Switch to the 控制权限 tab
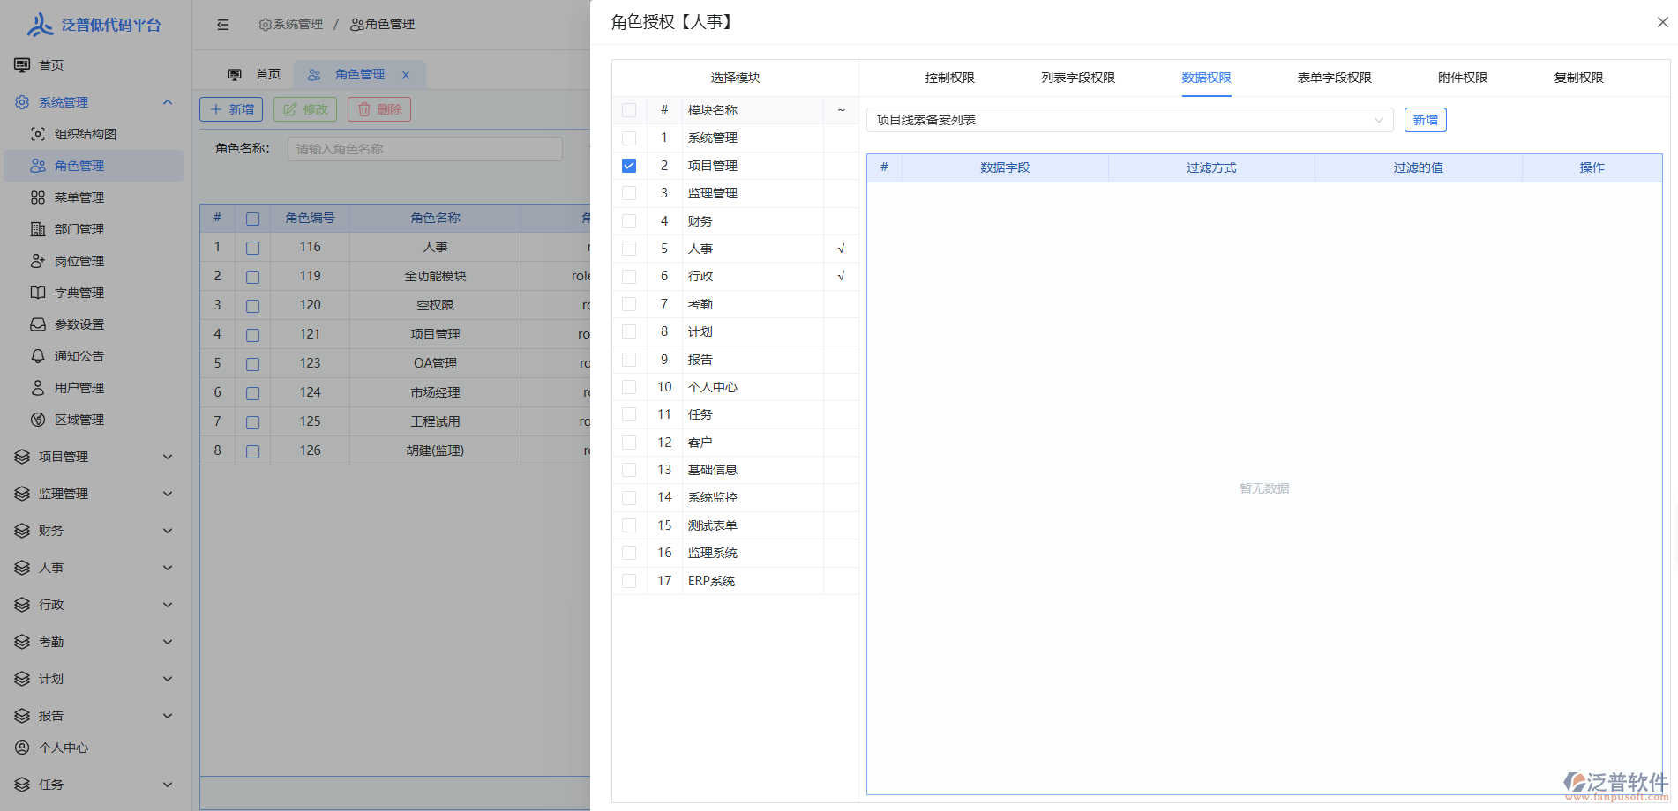 pos(949,78)
